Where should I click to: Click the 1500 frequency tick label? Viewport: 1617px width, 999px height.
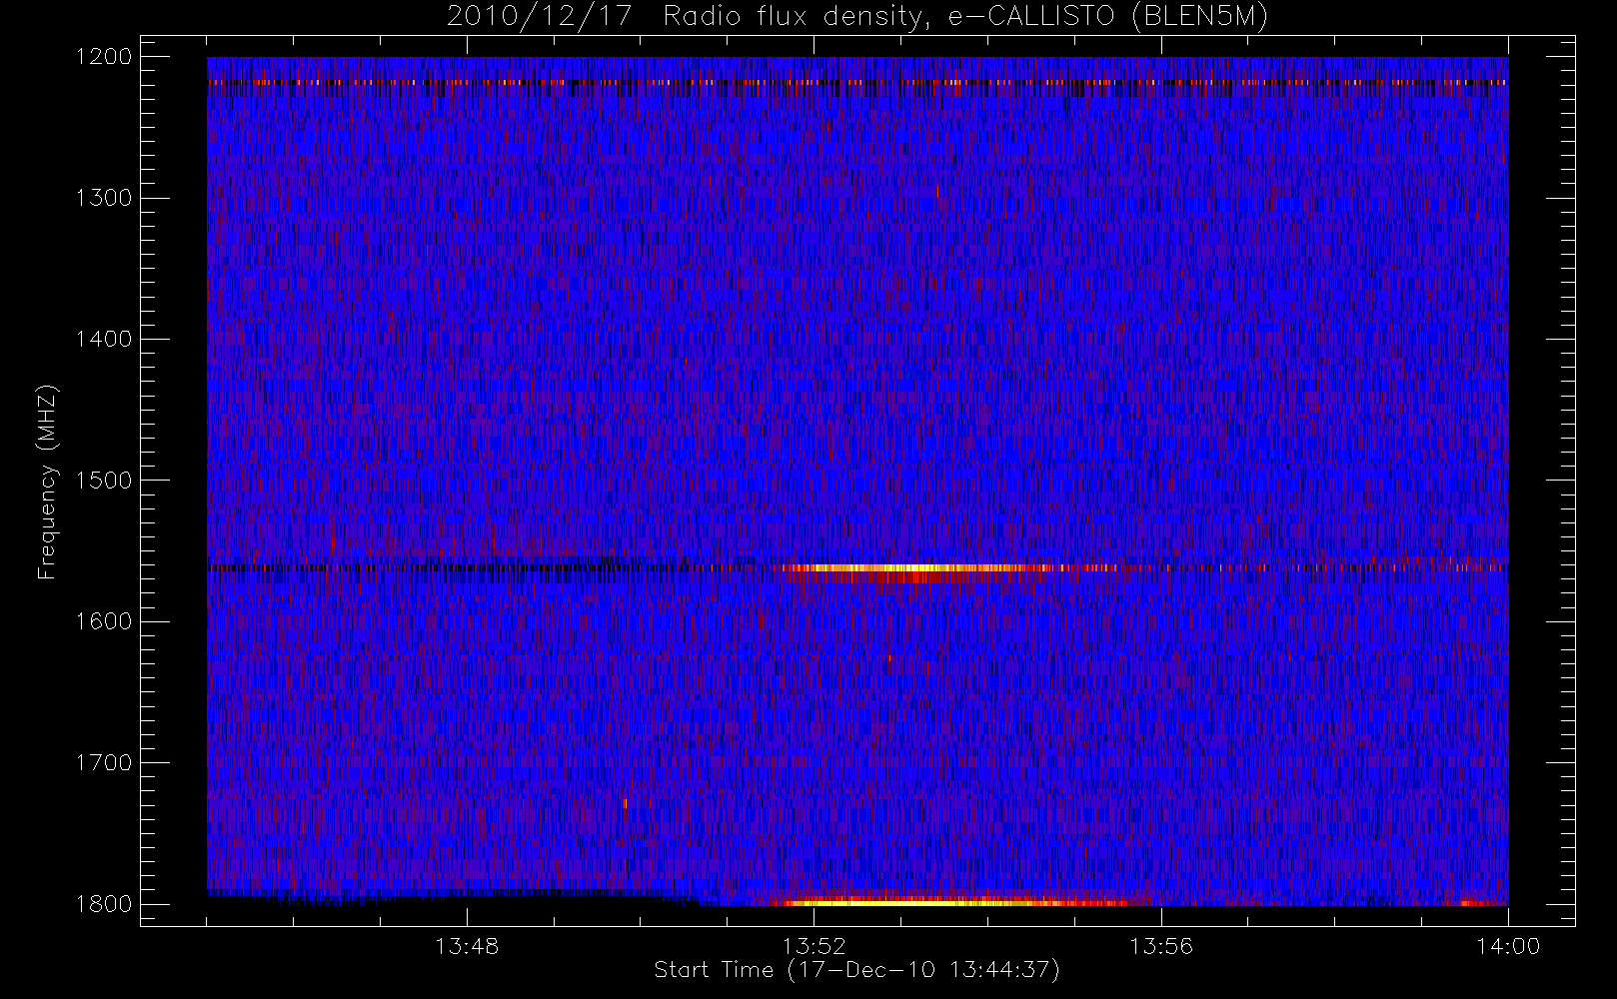click(x=104, y=480)
